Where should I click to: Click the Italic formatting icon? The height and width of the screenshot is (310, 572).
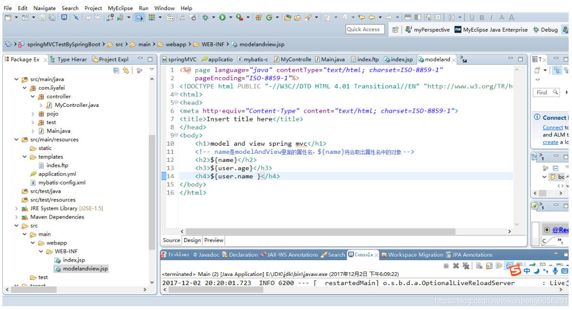[491, 18]
